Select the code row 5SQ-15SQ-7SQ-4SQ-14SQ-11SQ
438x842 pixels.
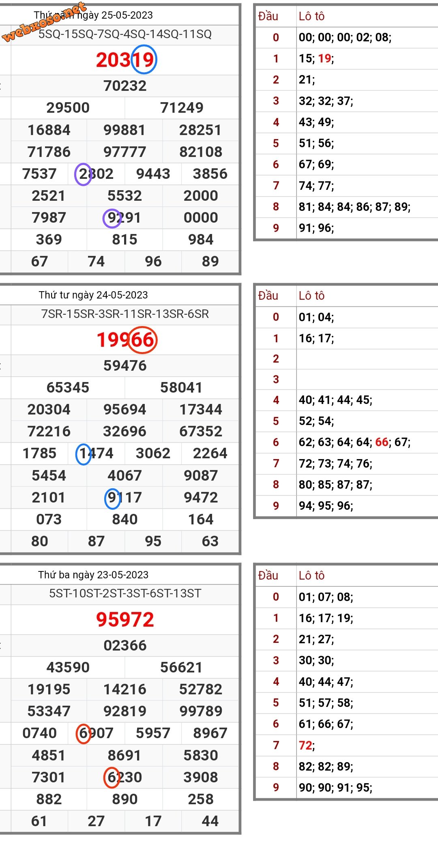tap(125, 34)
